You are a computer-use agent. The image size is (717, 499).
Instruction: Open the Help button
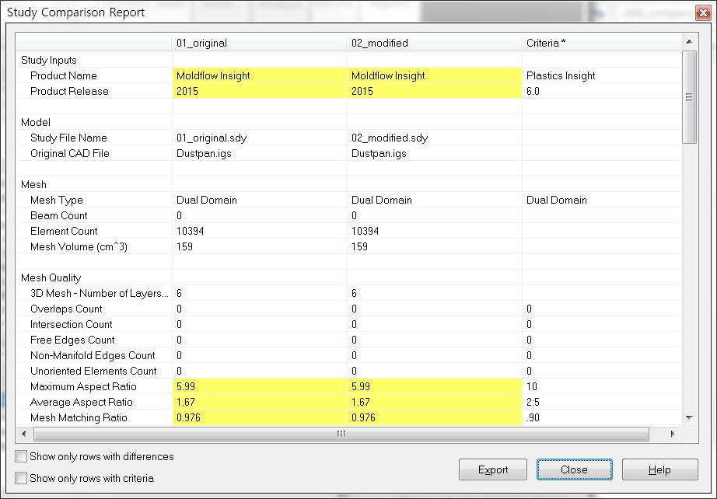[x=659, y=469]
